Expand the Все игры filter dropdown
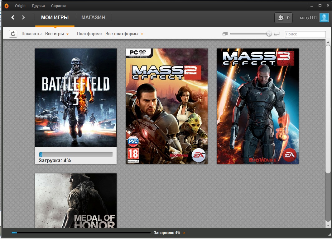 (x=57, y=34)
